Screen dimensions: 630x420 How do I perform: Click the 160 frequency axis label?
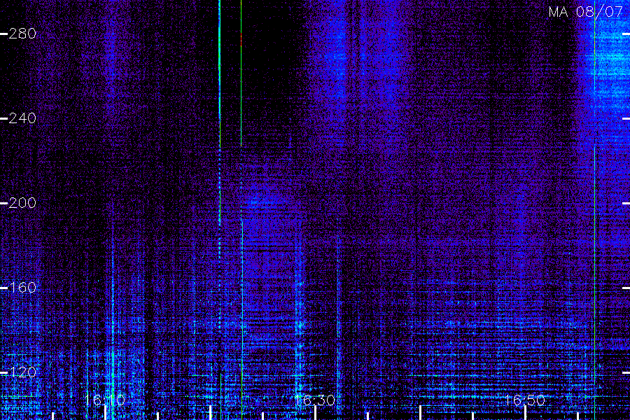pyautogui.click(x=22, y=288)
